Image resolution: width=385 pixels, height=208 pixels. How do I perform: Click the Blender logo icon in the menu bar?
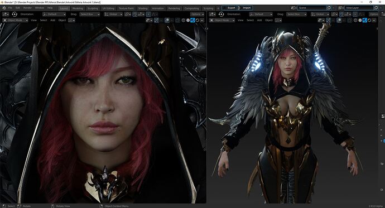[x=4, y=8]
